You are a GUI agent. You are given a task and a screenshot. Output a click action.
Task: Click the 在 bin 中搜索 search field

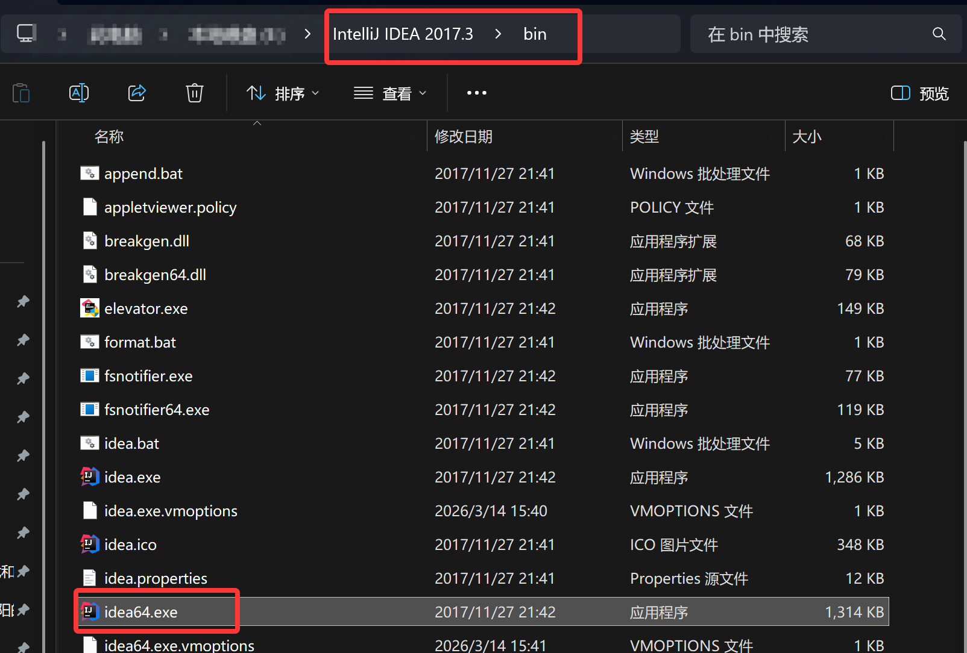(826, 34)
